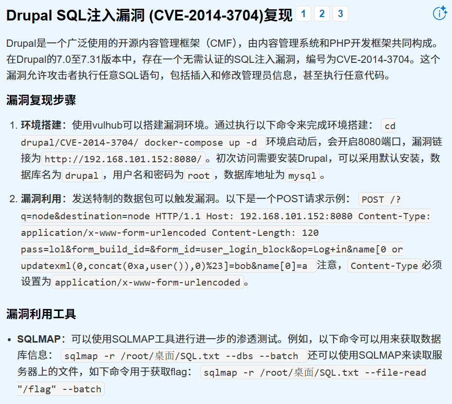Image resolution: width=452 pixels, height=404 pixels.
Task: Click the inline code root
Action: point(199,175)
